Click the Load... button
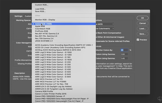The width and height of the screenshot is (162, 103). point(143,29)
